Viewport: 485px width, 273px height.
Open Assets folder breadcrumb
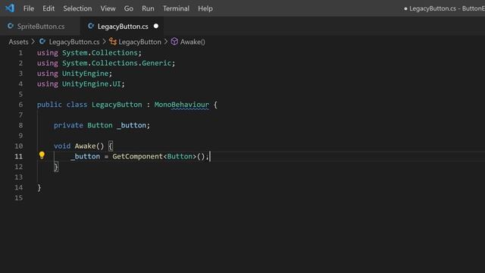[18, 42]
